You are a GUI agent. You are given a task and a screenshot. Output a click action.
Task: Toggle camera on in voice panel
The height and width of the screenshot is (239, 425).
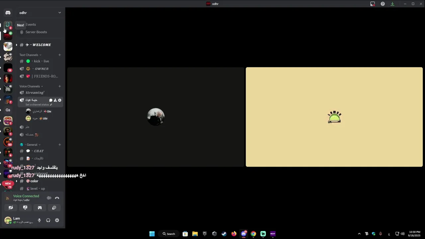click(11, 207)
